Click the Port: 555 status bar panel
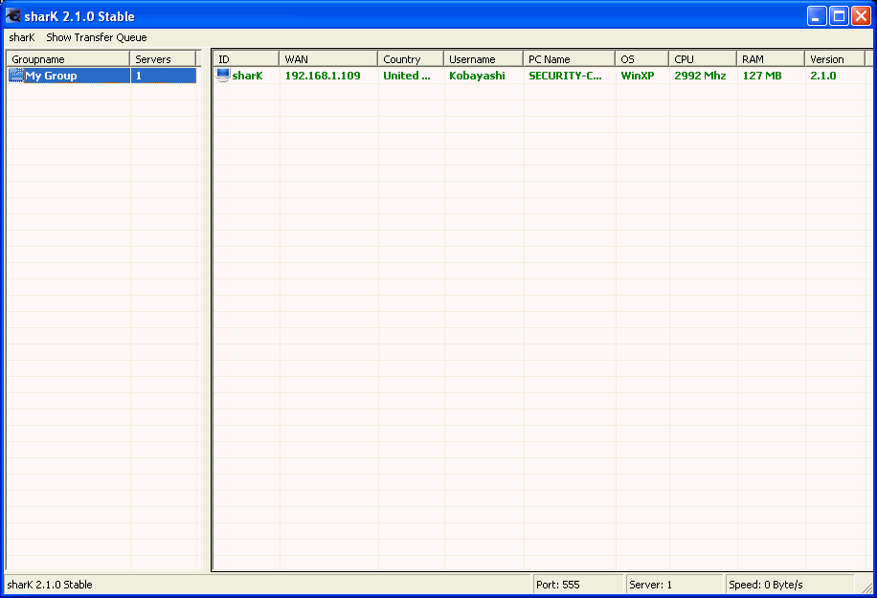The image size is (877, 598). tap(579, 584)
